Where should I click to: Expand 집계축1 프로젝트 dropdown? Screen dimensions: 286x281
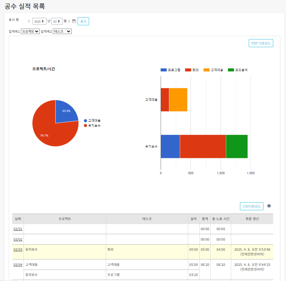coord(30,31)
